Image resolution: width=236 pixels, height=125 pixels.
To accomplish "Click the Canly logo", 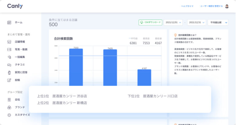I will (x=15, y=6).
